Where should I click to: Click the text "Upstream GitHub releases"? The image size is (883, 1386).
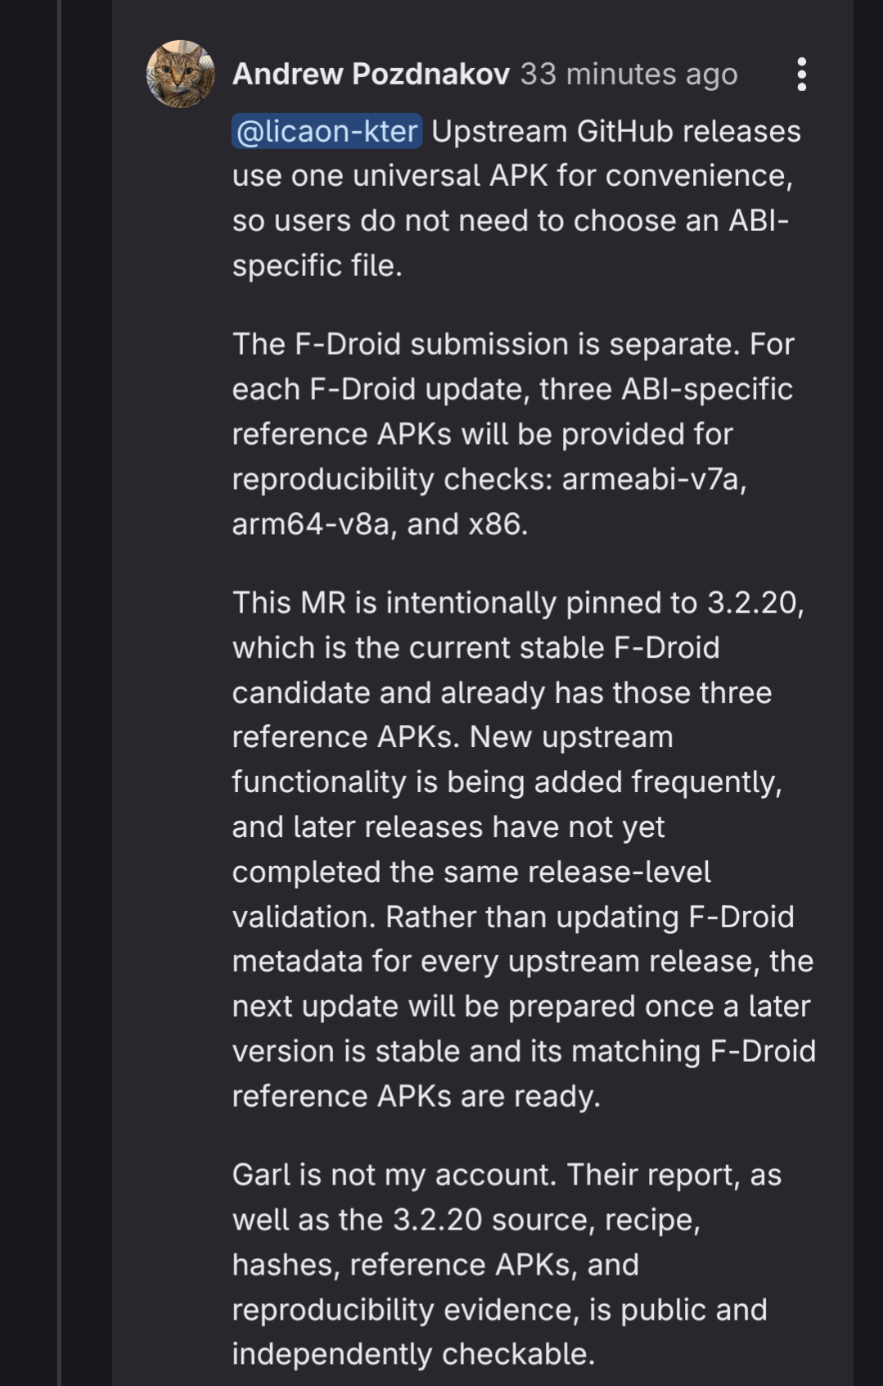616,131
